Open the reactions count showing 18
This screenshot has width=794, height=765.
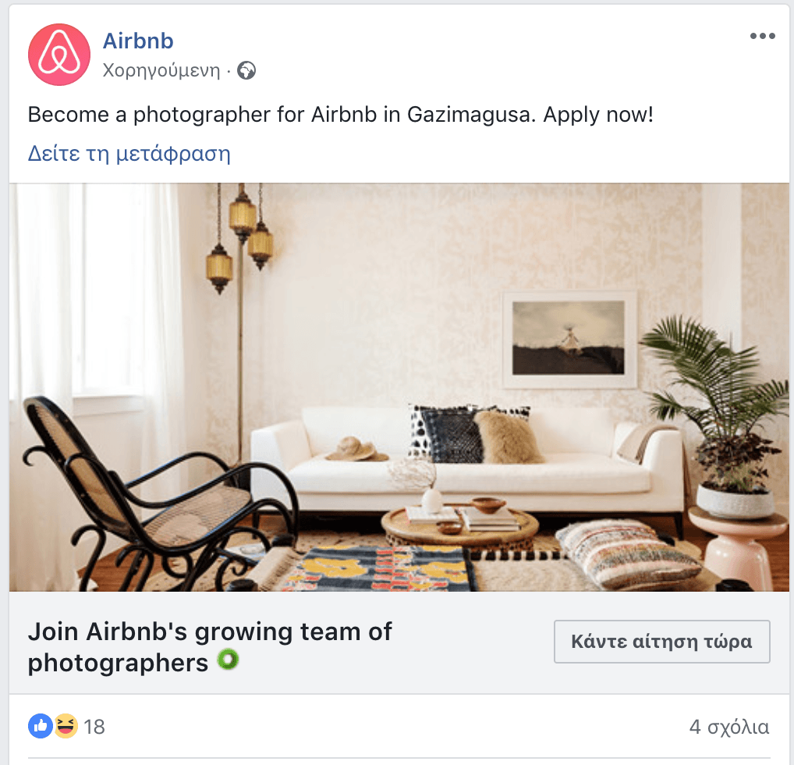pos(94,727)
